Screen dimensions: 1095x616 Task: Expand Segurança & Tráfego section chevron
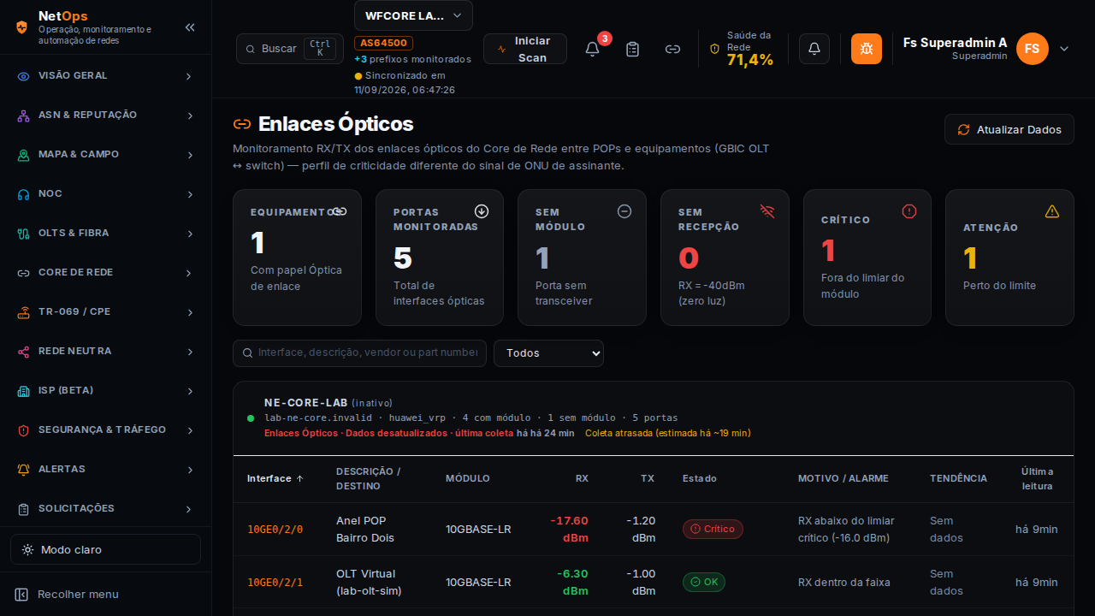(189, 430)
